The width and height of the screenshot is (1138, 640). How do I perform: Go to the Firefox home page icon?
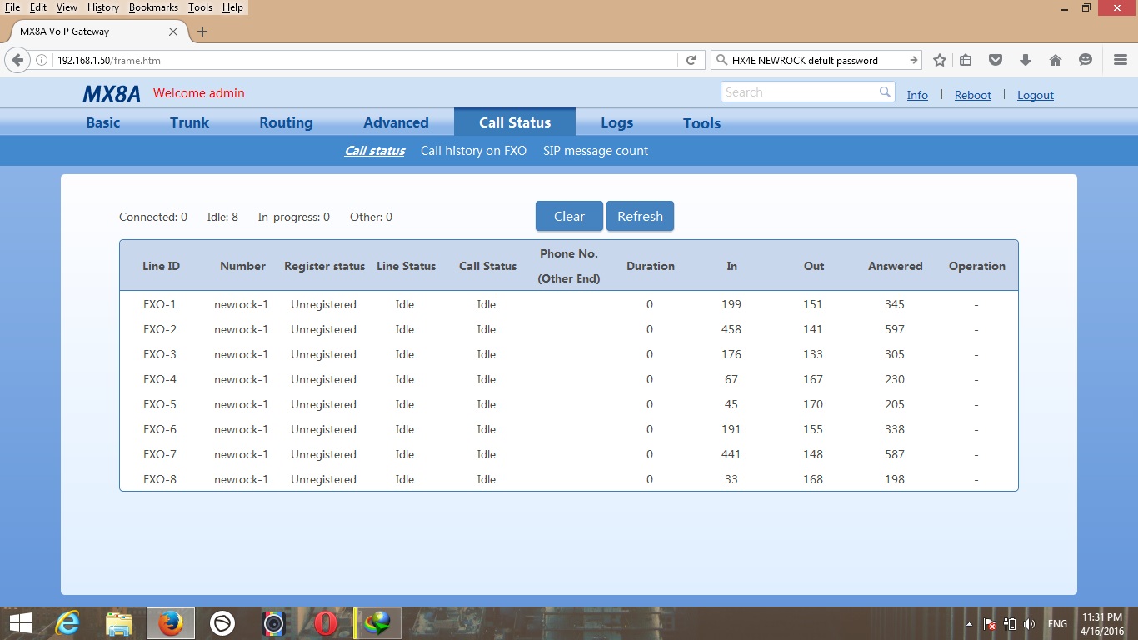click(x=1055, y=60)
